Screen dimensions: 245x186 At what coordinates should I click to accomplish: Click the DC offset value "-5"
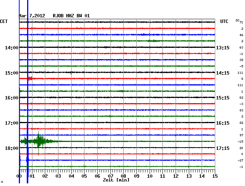(x=241, y=66)
